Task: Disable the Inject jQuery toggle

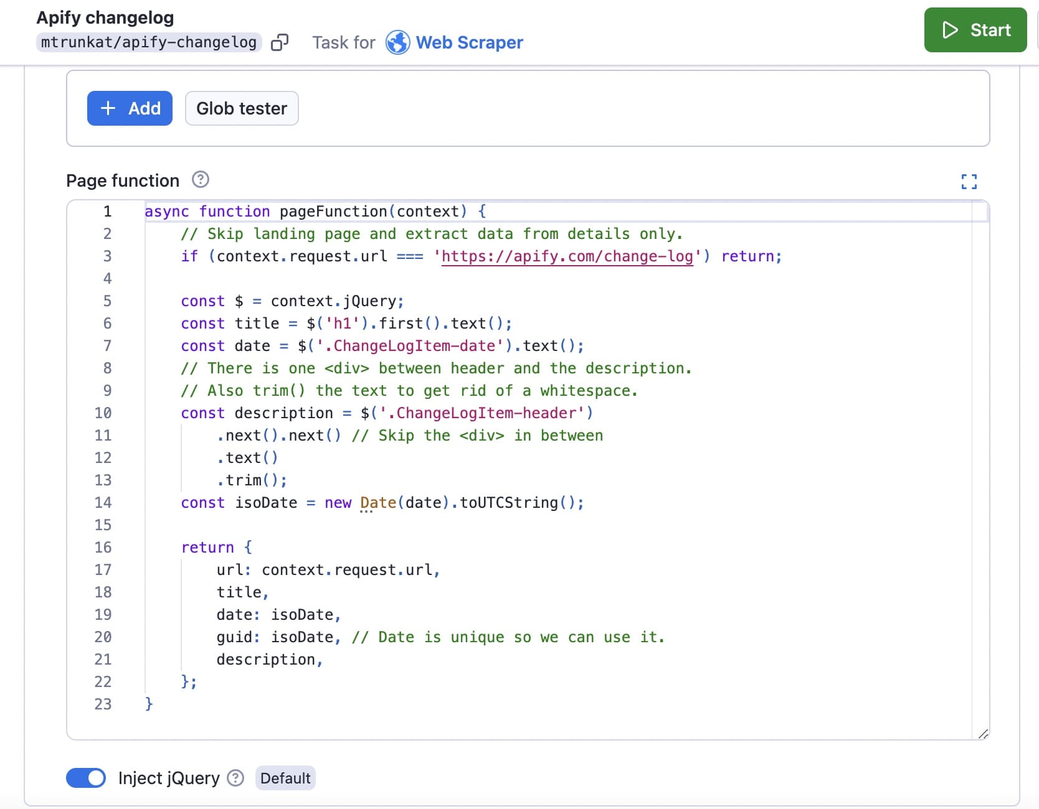Action: tap(85, 778)
